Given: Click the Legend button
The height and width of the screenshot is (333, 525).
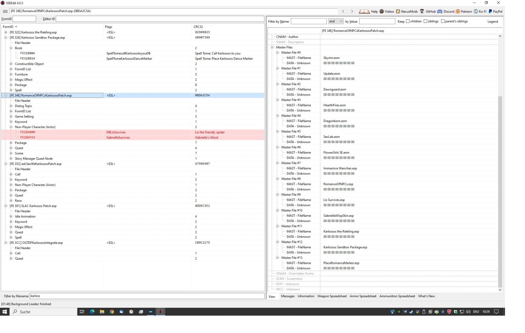Looking at the screenshot, I should click(x=493, y=22).
